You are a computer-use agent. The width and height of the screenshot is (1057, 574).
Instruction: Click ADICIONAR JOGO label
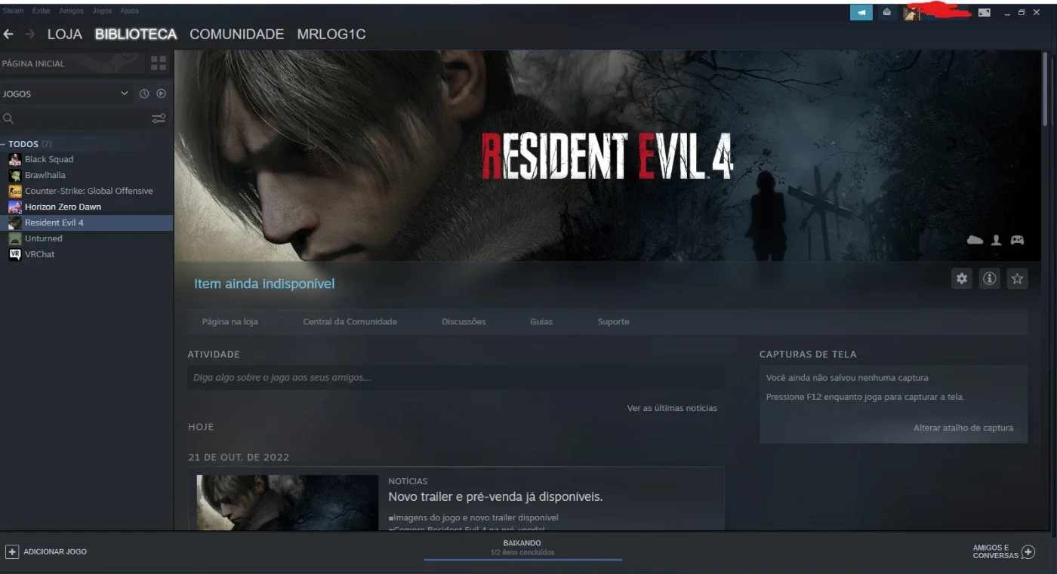pyautogui.click(x=55, y=551)
